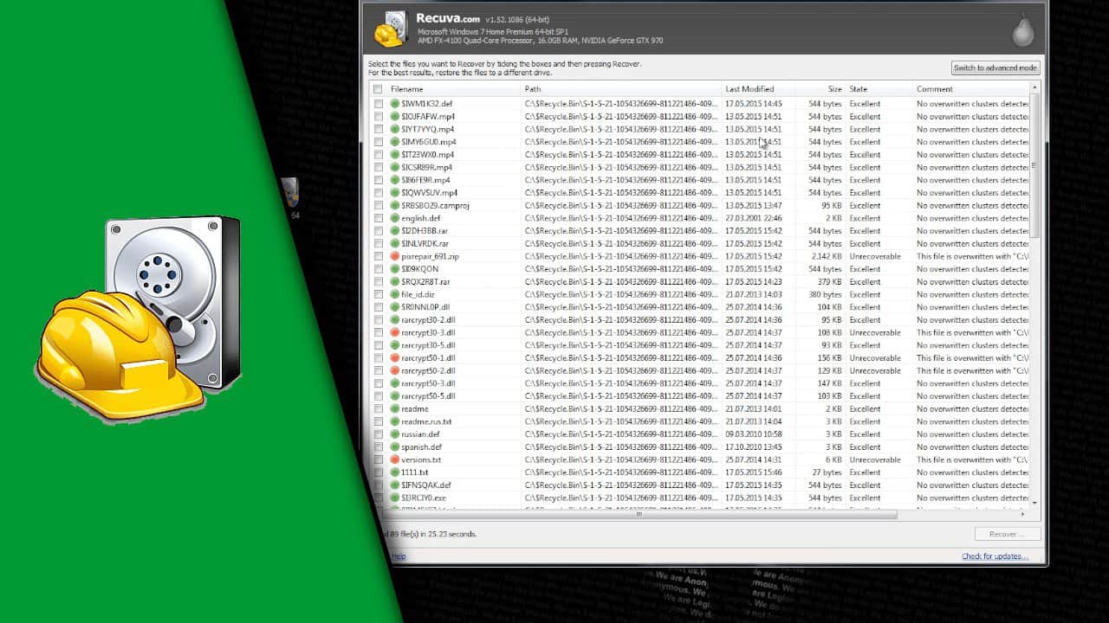
Task: Click green status dot of $IWM1K32.def
Action: pyautogui.click(x=395, y=104)
